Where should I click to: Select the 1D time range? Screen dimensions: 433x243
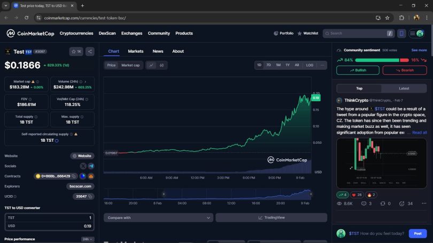pyautogui.click(x=259, y=65)
